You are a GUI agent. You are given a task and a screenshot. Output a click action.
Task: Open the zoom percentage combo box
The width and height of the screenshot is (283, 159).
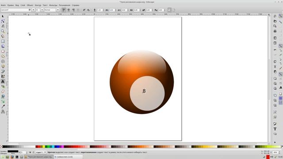click(x=276, y=152)
